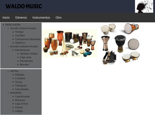Open the Inicio menu item
155x116 pixels.
(x=6, y=17)
